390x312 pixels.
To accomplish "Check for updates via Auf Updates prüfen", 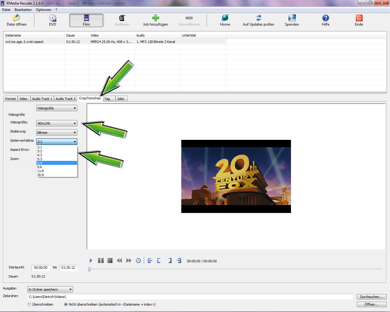I will tap(258, 20).
